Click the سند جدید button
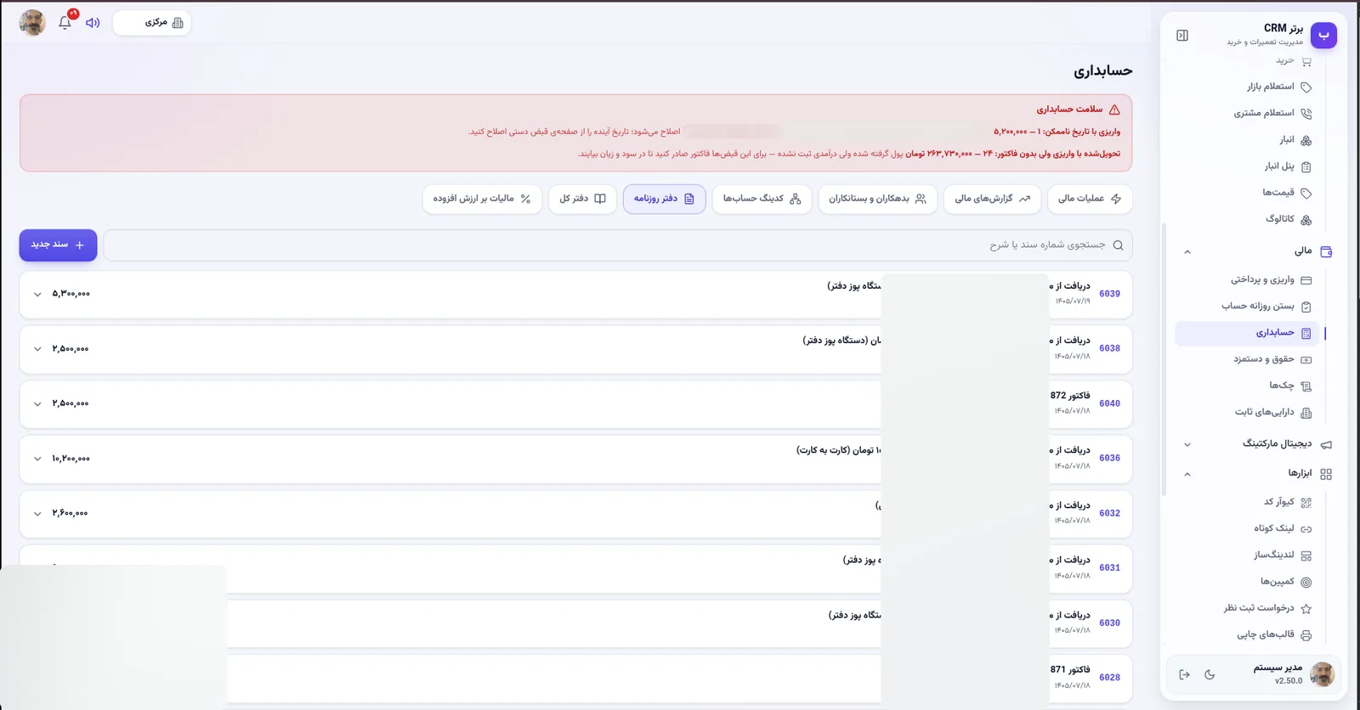The width and height of the screenshot is (1360, 710). (58, 245)
